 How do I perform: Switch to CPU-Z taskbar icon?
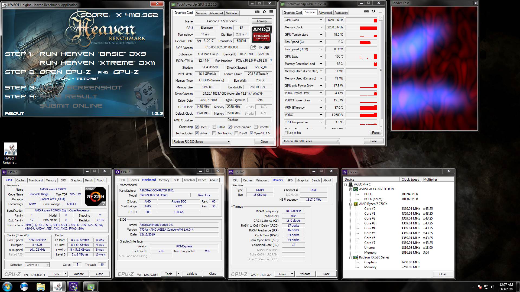pos(73,287)
